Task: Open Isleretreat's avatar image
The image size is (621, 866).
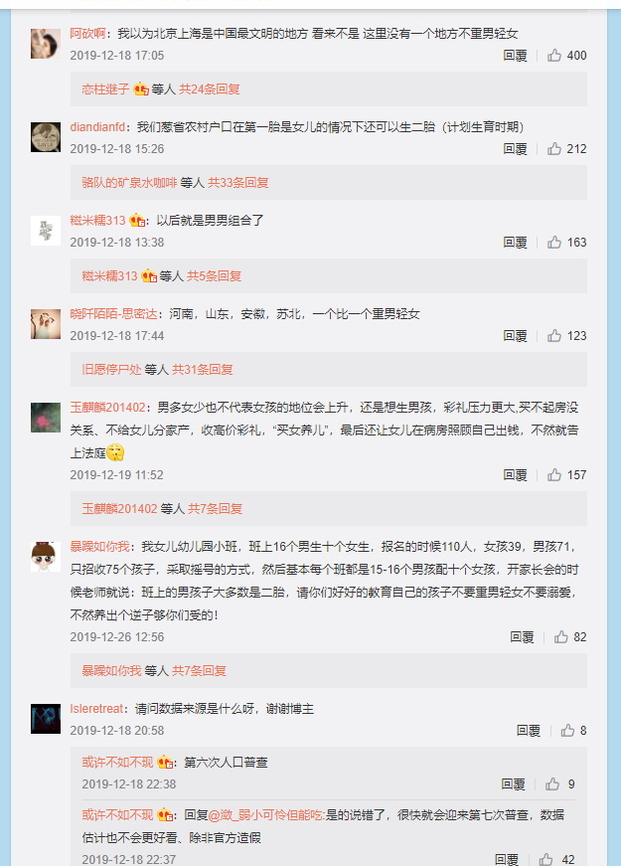Action: pyautogui.click(x=46, y=719)
